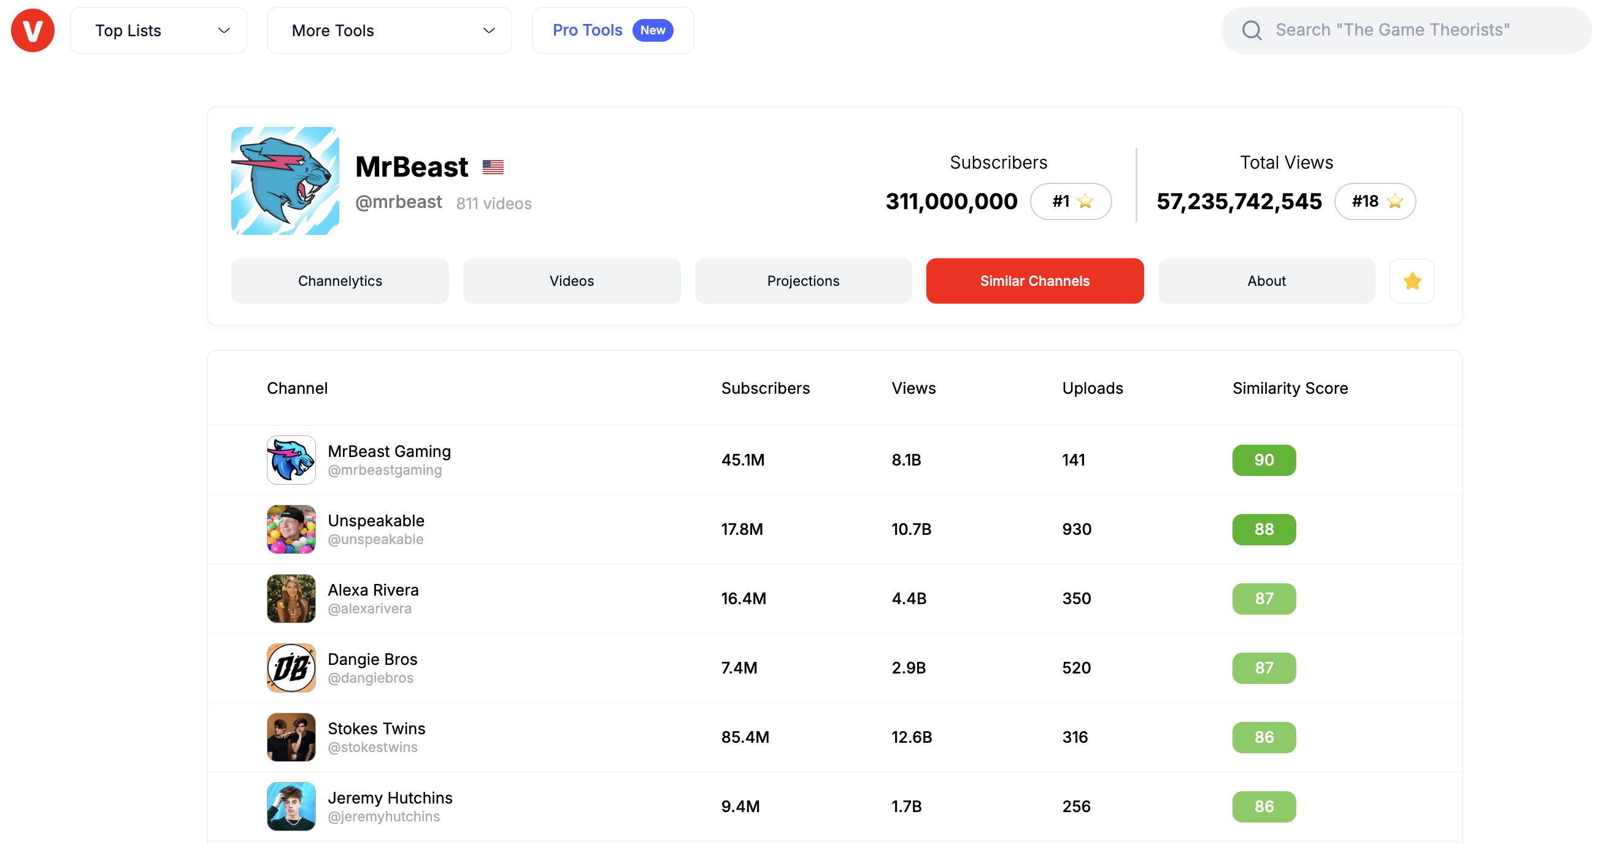Click the yellow star favorite button
Screen dimensions: 1611x844
click(x=1412, y=281)
